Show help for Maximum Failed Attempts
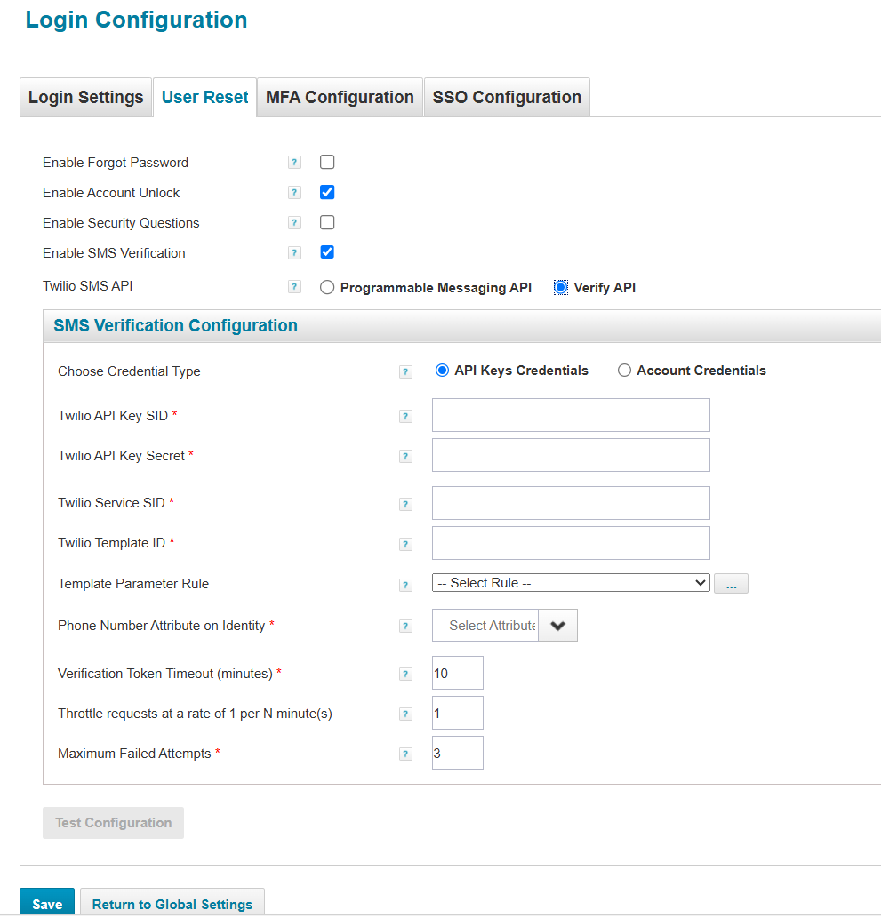This screenshot has width=881, height=918. coord(405,754)
